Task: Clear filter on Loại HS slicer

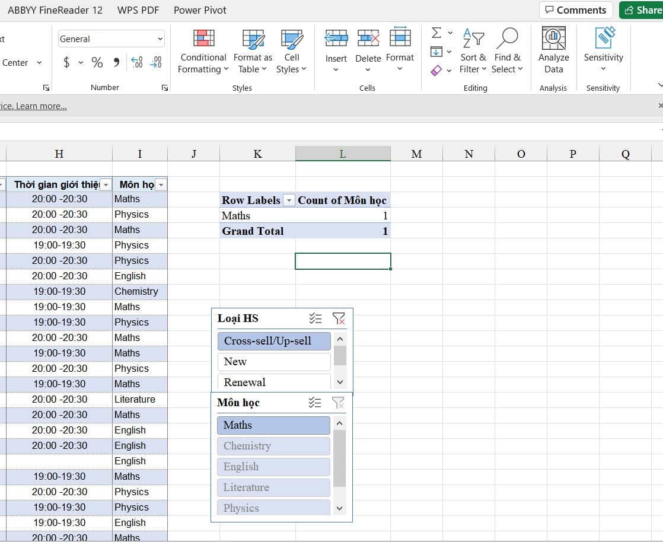Action: point(339,318)
